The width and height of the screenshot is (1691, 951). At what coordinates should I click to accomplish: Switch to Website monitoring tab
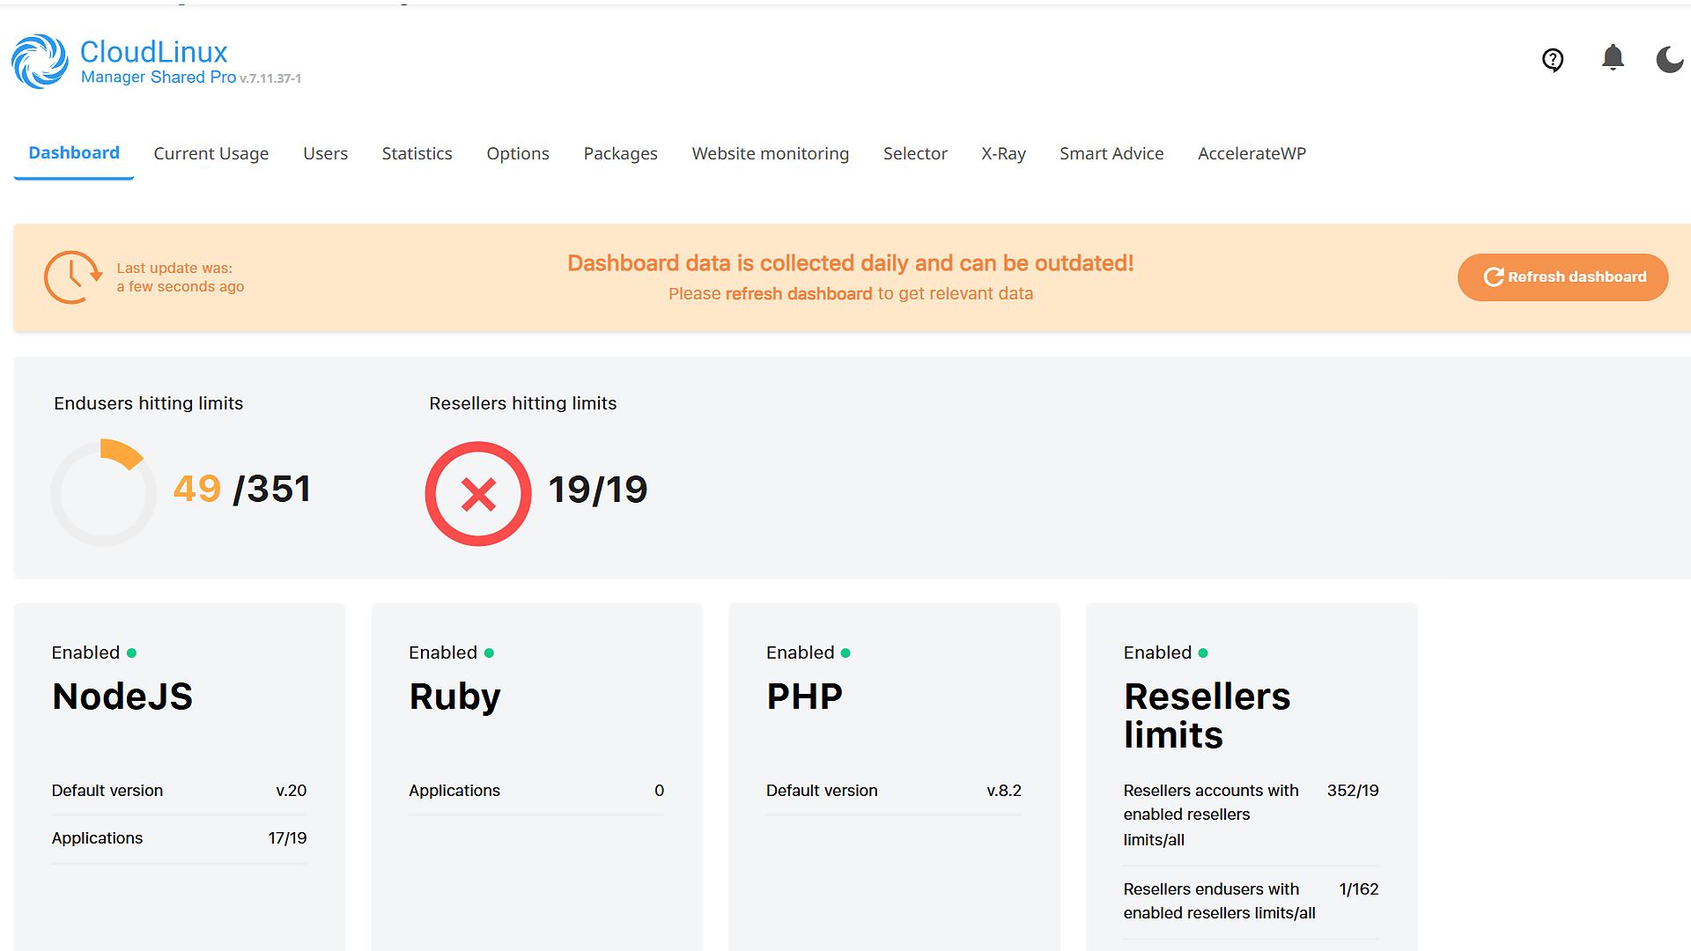(x=771, y=154)
